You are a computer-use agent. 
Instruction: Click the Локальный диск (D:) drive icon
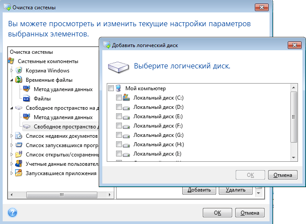pyautogui.click(x=126, y=108)
